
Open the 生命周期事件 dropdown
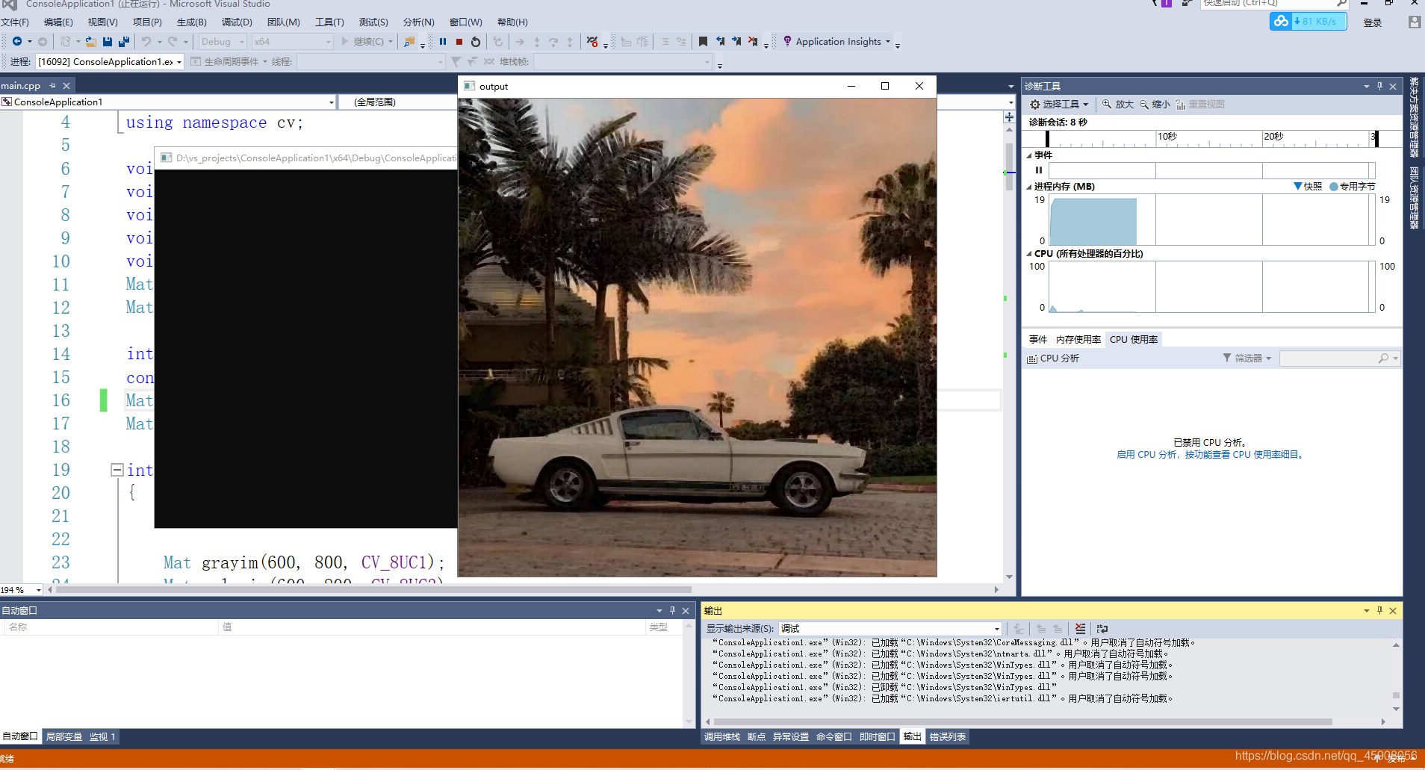click(x=229, y=62)
